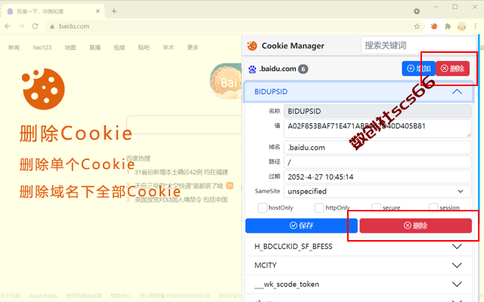The image size is (484, 302).
Task: Open the 视频 navigation link
Action: tap(119, 48)
